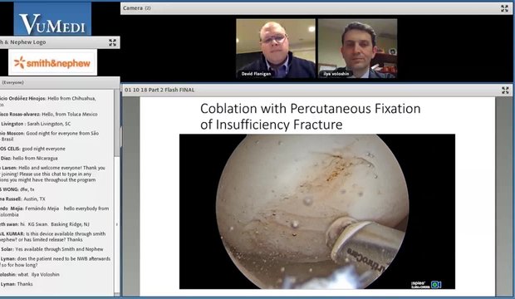Click Ilya Voloshin name label

point(336,74)
